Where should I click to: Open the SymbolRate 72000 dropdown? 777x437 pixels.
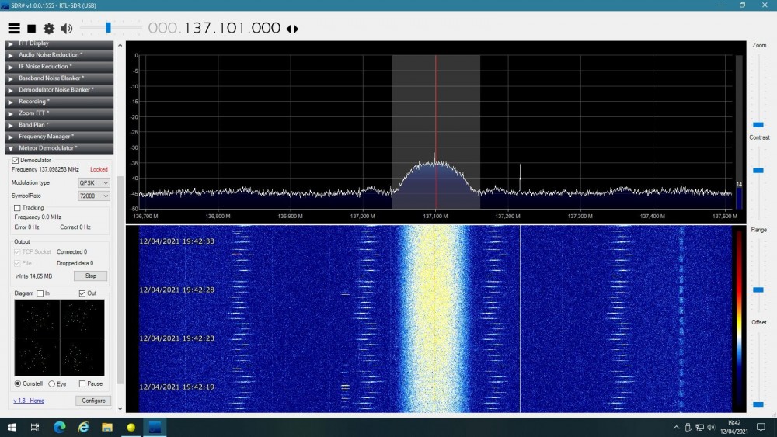(x=94, y=196)
